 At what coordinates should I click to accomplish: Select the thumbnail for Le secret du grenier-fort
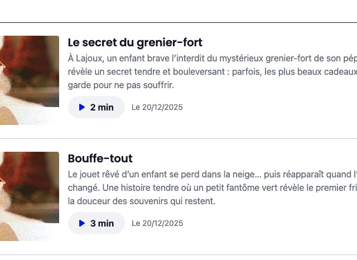(x=30, y=80)
